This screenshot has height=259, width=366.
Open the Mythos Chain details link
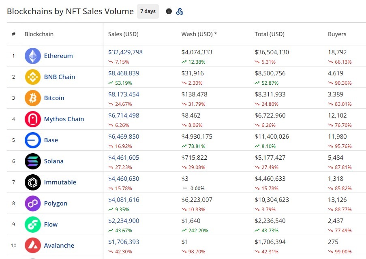click(64, 119)
